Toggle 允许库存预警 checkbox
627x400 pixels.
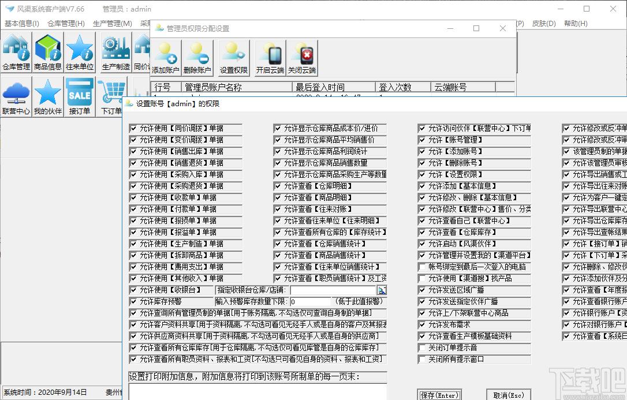coord(133,302)
